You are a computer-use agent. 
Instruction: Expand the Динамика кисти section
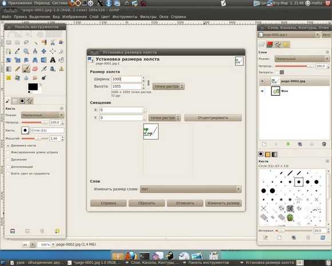click(x=8, y=146)
